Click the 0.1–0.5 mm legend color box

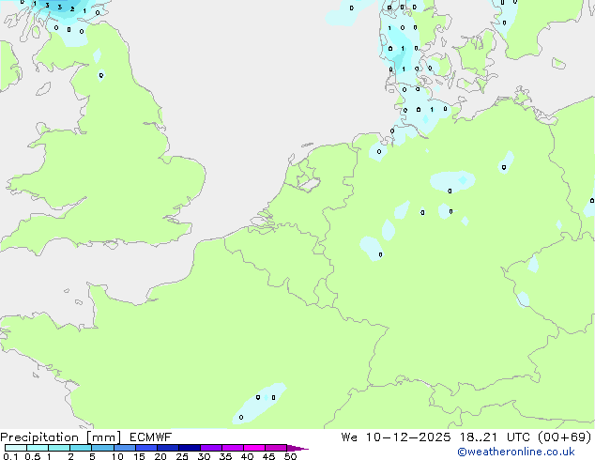click(16, 448)
